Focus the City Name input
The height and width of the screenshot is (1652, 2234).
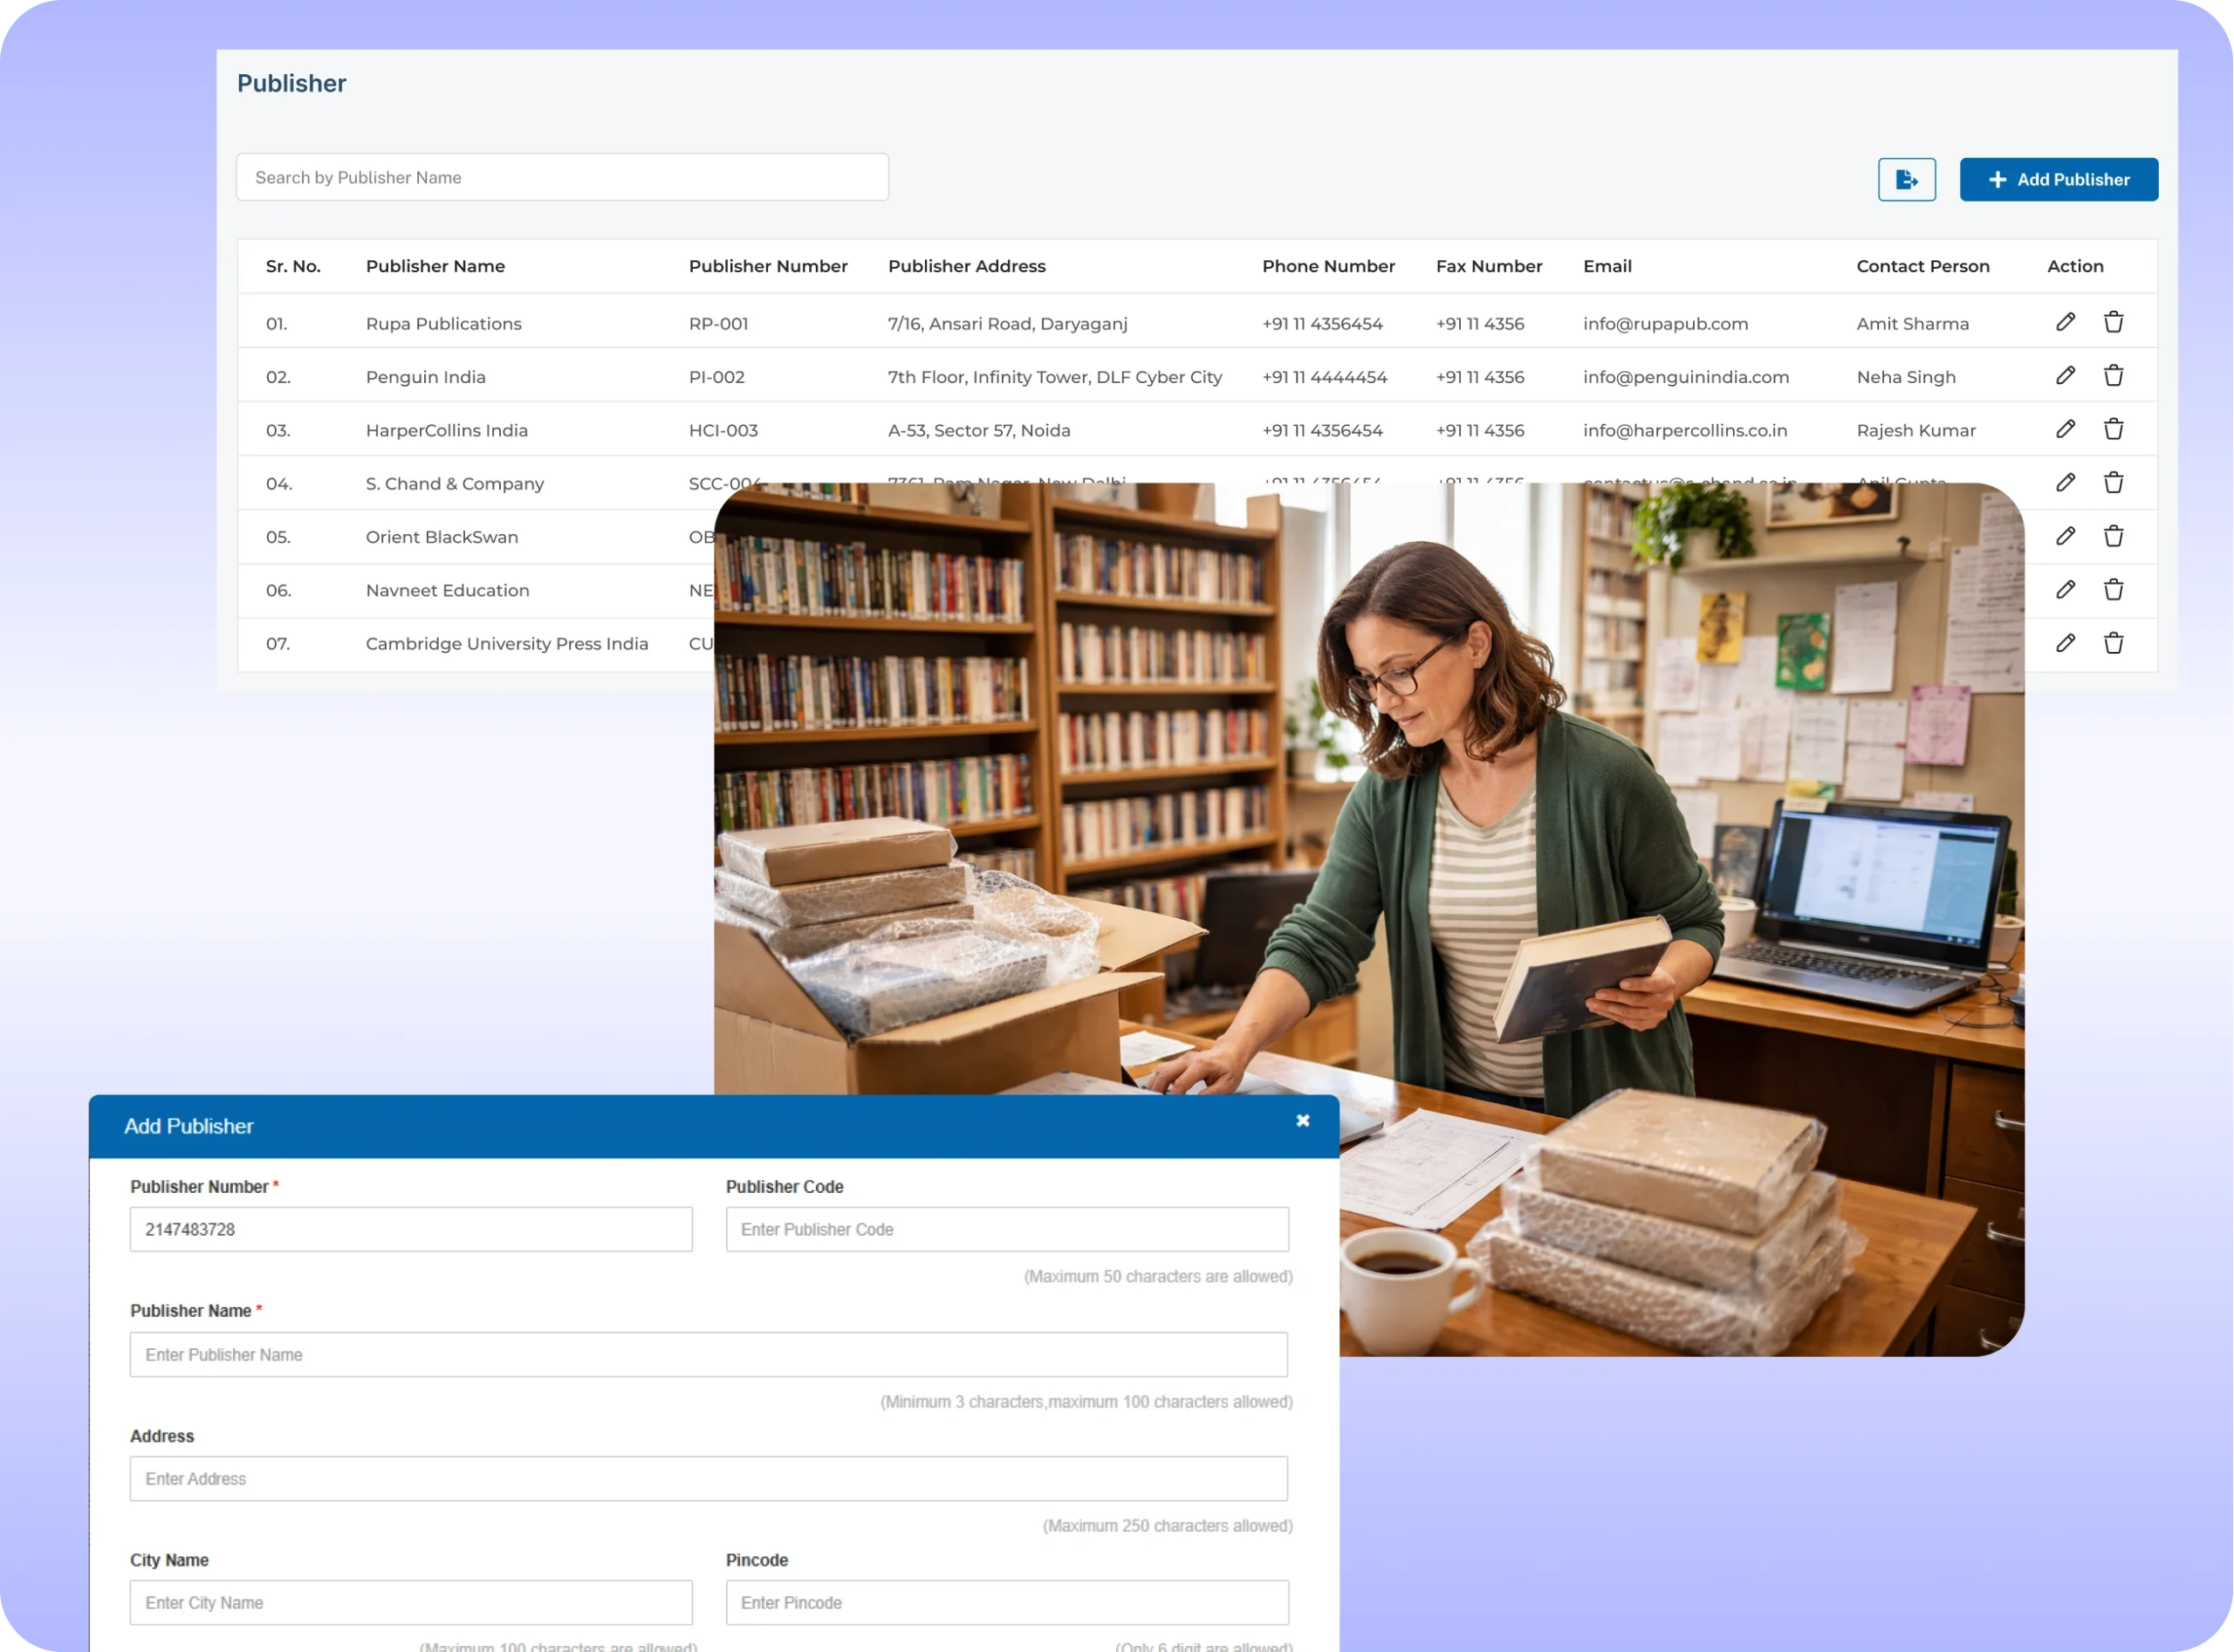click(410, 1602)
